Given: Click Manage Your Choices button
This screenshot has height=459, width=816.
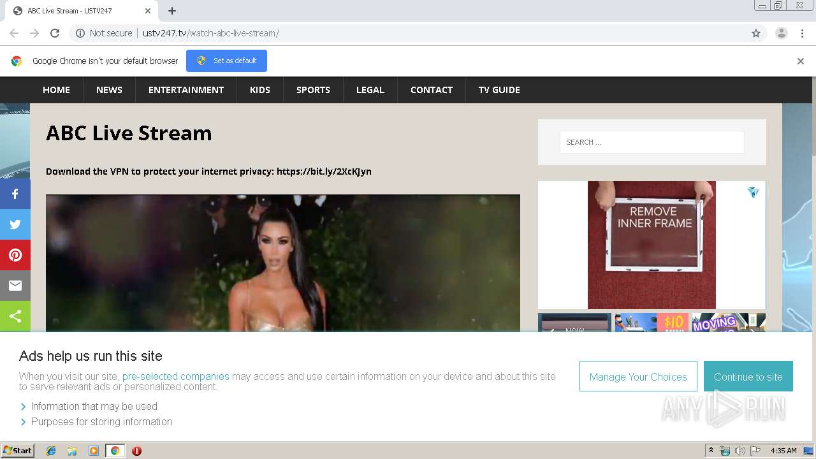Looking at the screenshot, I should click(638, 376).
